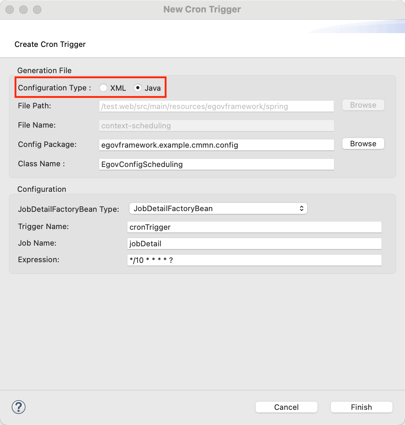Screen dimensions: 405x425
Task: Expand the JobDetailFactoryBean Type dropdown
Action: point(218,208)
